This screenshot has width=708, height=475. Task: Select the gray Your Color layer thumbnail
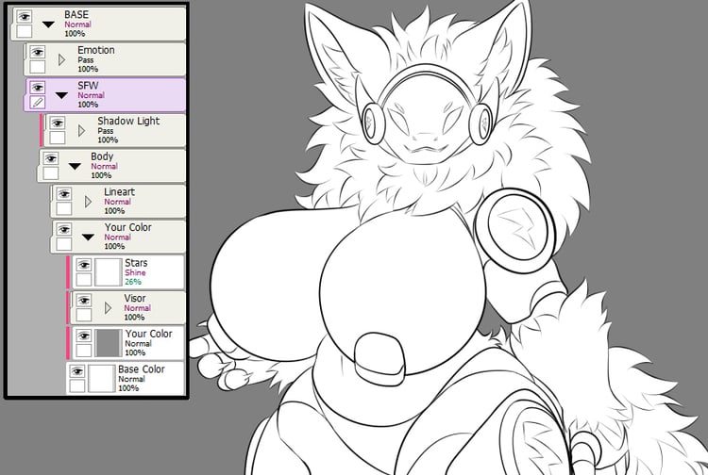pyautogui.click(x=109, y=343)
